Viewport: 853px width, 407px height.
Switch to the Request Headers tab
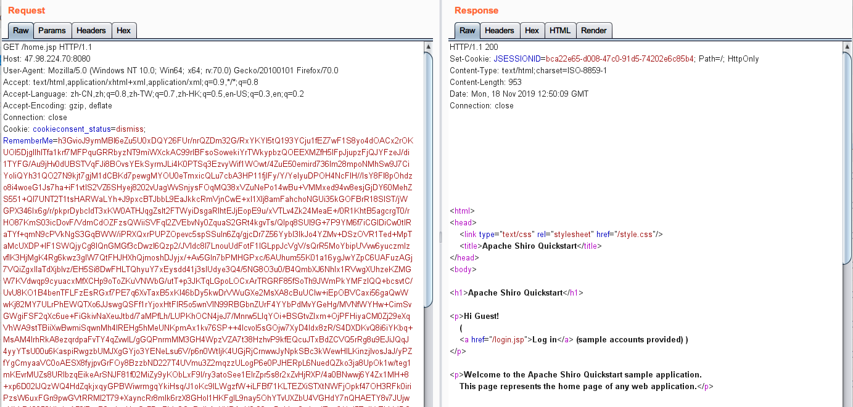click(x=91, y=31)
